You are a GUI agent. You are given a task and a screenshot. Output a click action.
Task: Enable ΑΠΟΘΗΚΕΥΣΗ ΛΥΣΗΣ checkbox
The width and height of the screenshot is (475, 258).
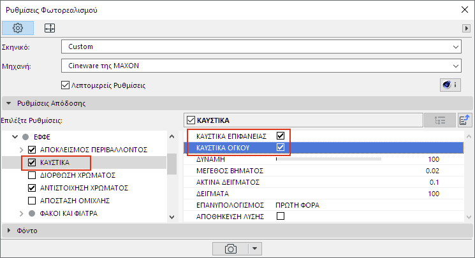point(280,217)
